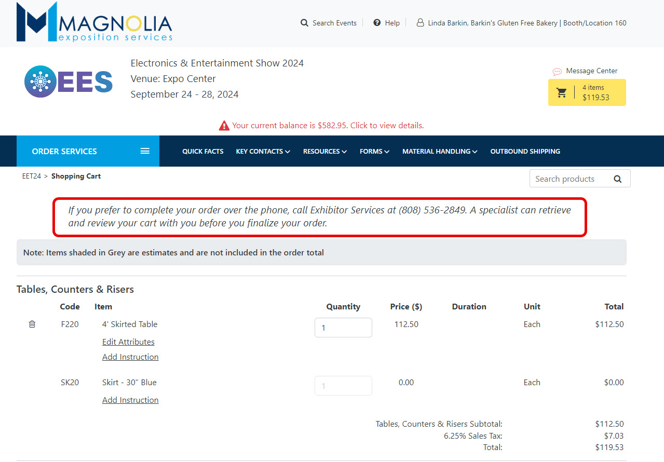
Task: Go to Quick Facts
Action: pyautogui.click(x=202, y=152)
